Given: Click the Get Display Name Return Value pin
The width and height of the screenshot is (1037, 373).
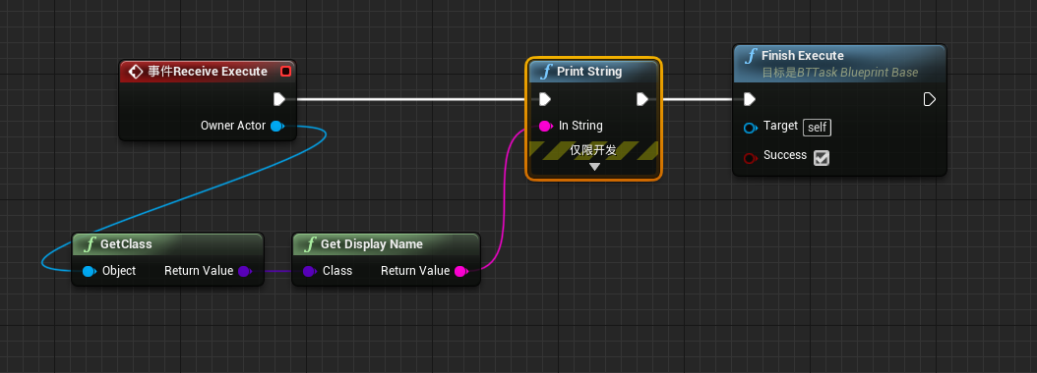Looking at the screenshot, I should click(x=460, y=271).
